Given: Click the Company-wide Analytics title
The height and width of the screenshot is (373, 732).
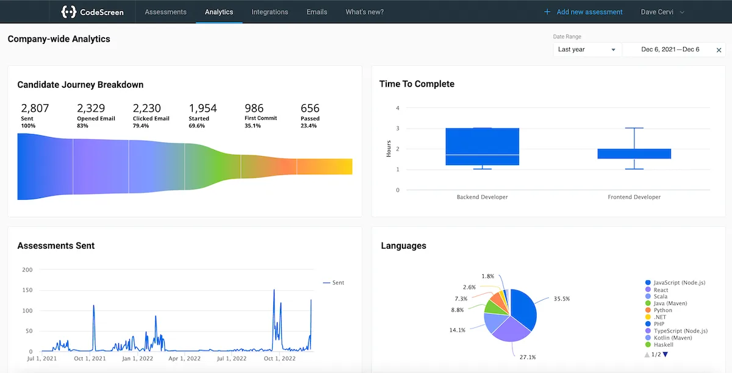Looking at the screenshot, I should coord(59,39).
